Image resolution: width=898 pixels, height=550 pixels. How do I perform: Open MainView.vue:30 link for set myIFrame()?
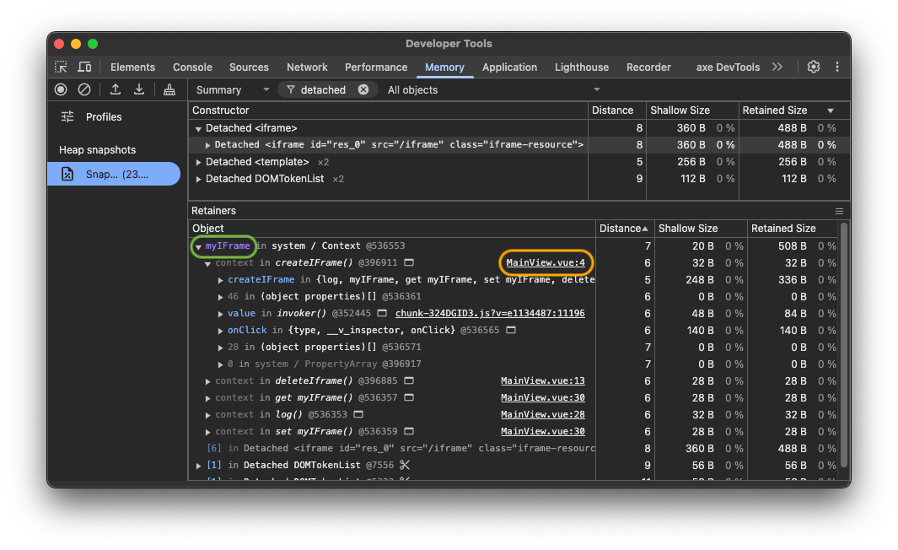pos(543,431)
